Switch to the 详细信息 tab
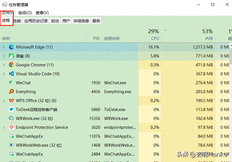 tap(81, 21)
